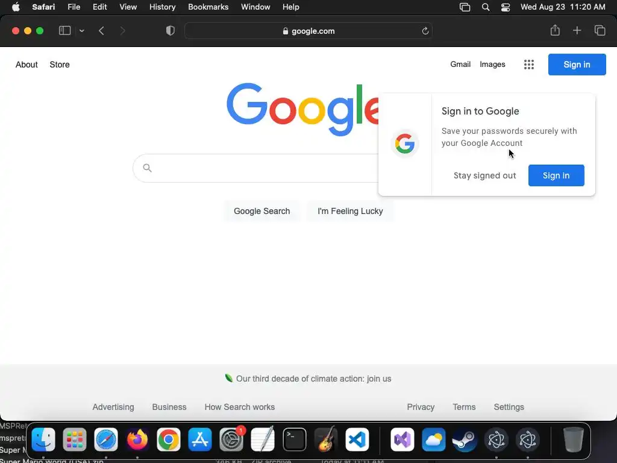617x463 pixels.
Task: Choose Stay signed out
Action: [x=484, y=175]
